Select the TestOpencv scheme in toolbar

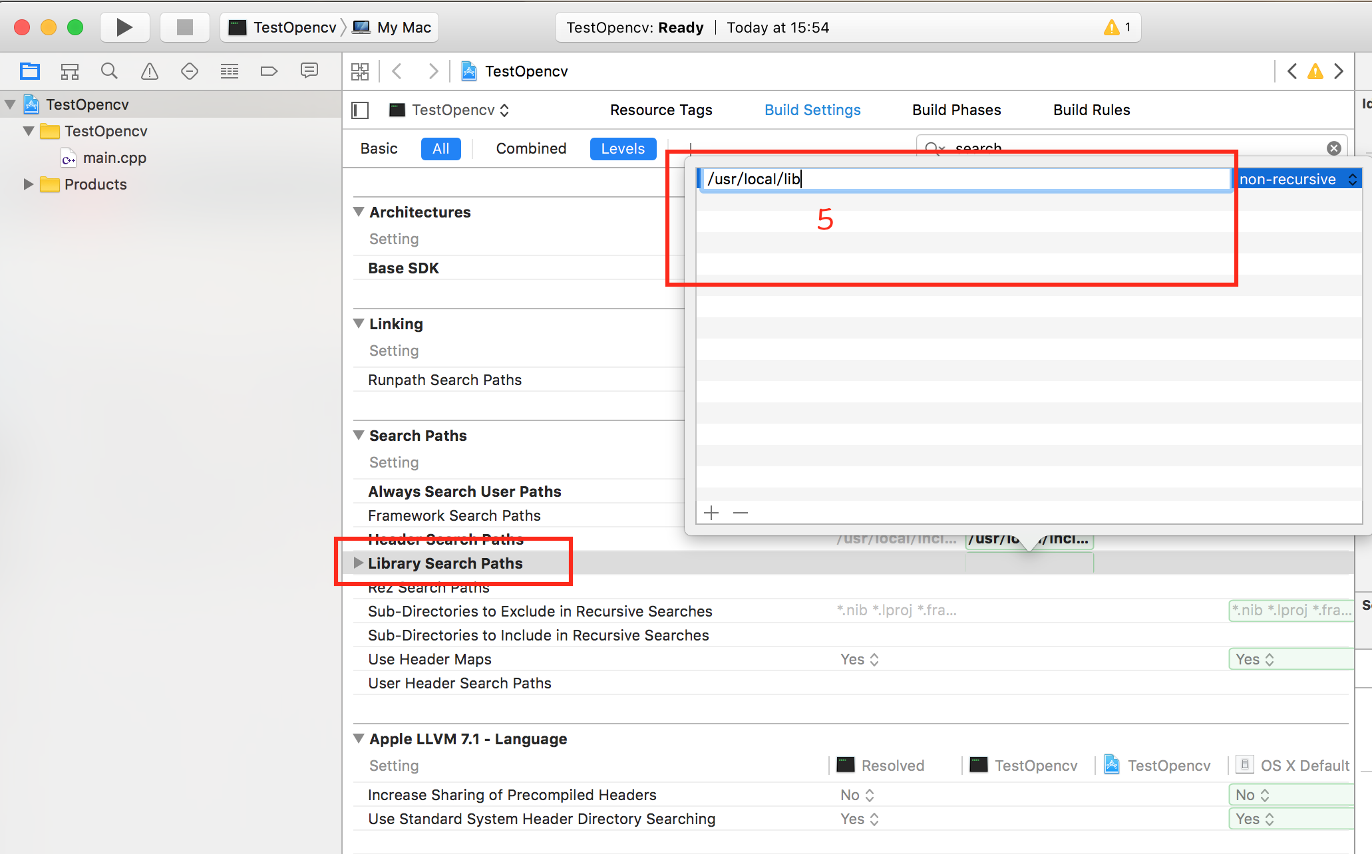pos(283,27)
